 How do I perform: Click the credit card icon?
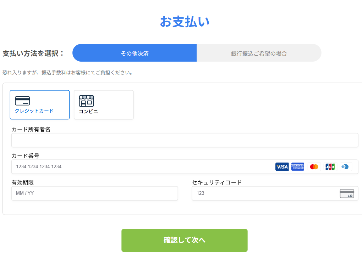[x=22, y=101]
